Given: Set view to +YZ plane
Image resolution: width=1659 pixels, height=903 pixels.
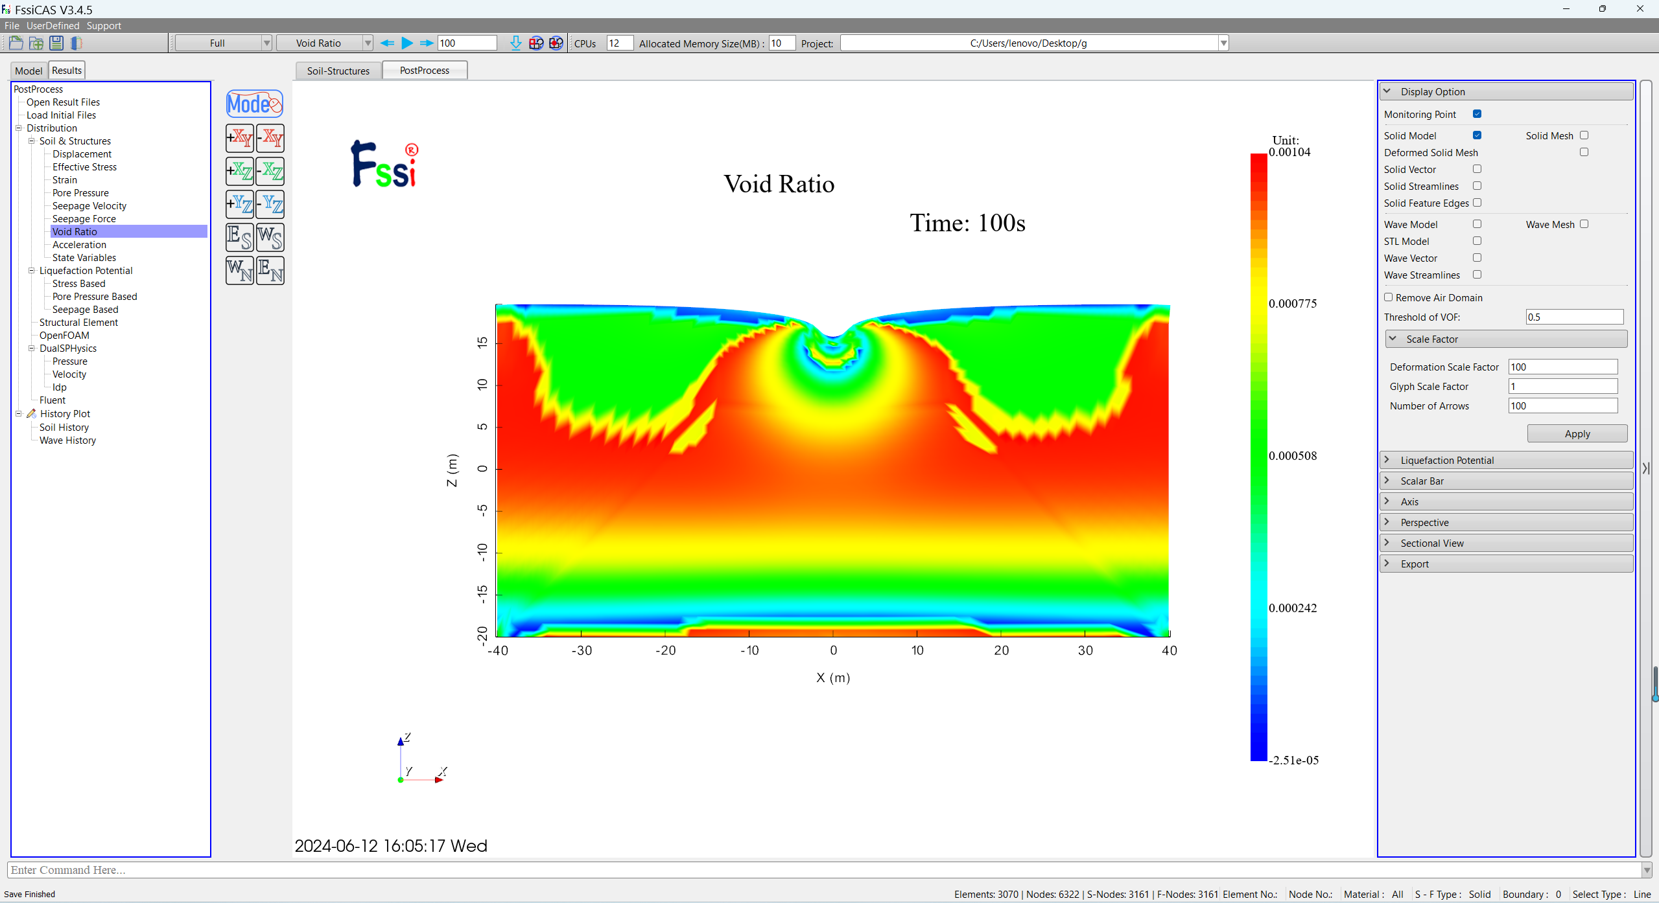Looking at the screenshot, I should pos(240,204).
